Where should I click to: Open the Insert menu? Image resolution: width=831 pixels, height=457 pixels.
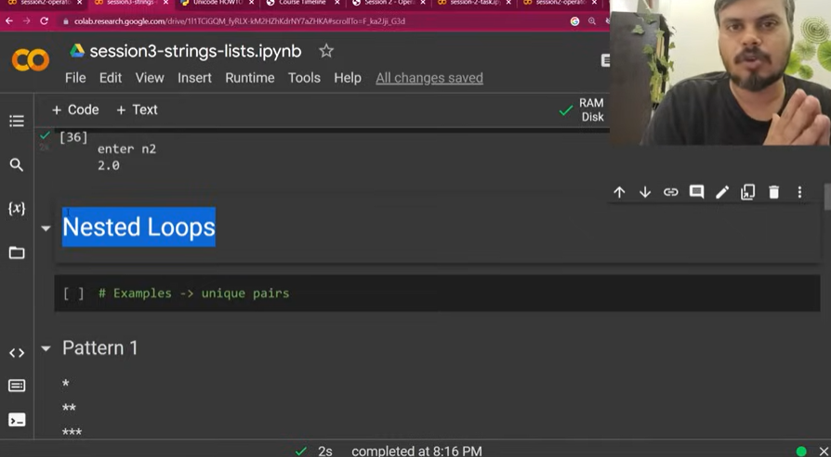(x=194, y=78)
